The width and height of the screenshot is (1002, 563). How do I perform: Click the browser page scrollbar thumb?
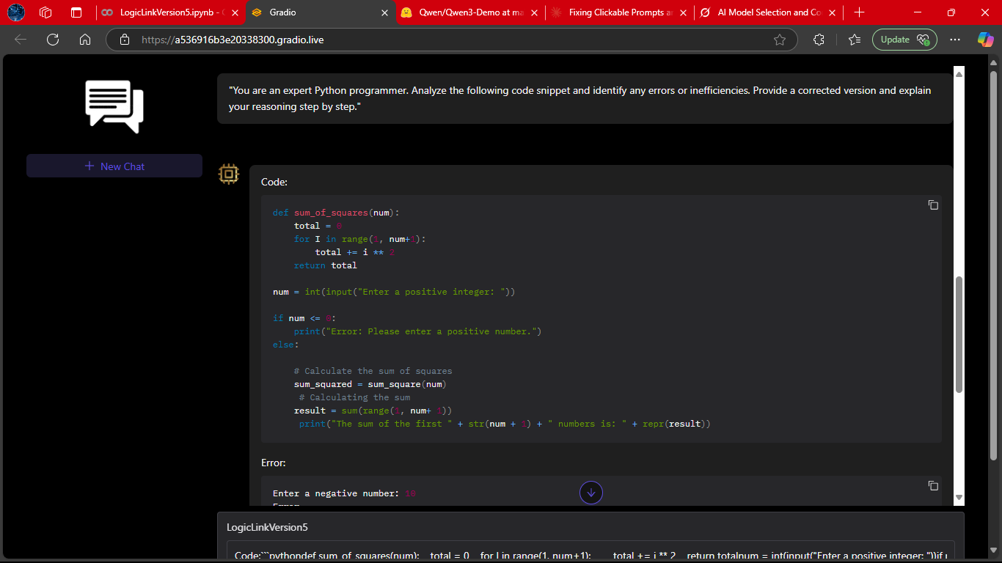coord(994,266)
